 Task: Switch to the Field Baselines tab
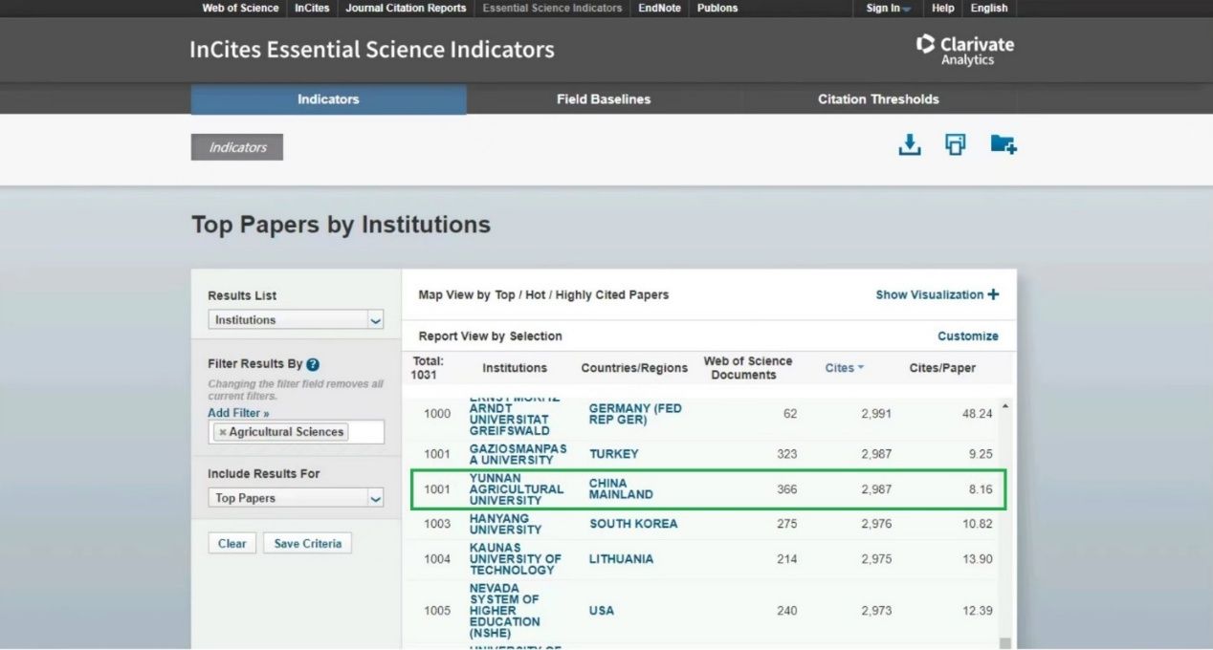[x=603, y=99]
